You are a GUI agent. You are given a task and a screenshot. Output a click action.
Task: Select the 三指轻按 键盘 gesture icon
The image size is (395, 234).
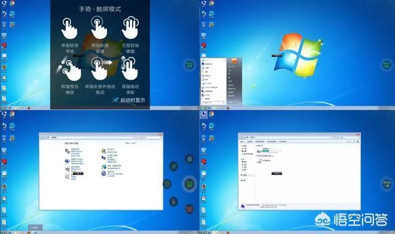(x=130, y=28)
